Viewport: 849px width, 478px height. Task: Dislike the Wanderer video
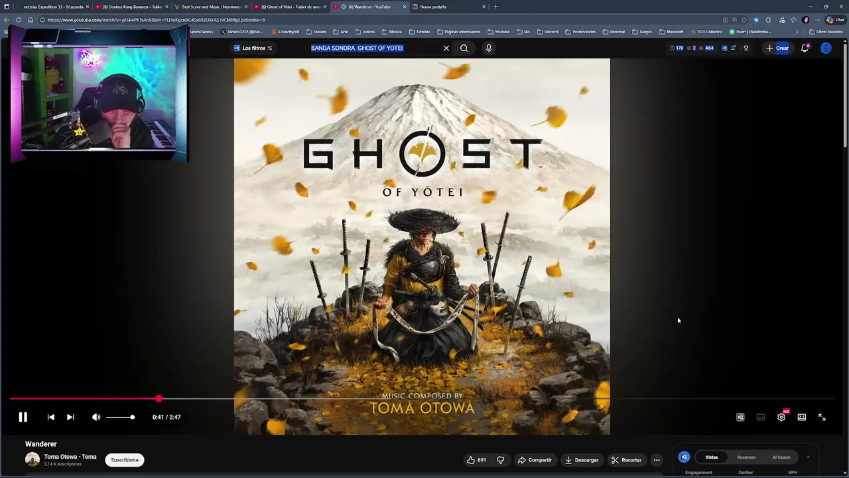tap(501, 460)
